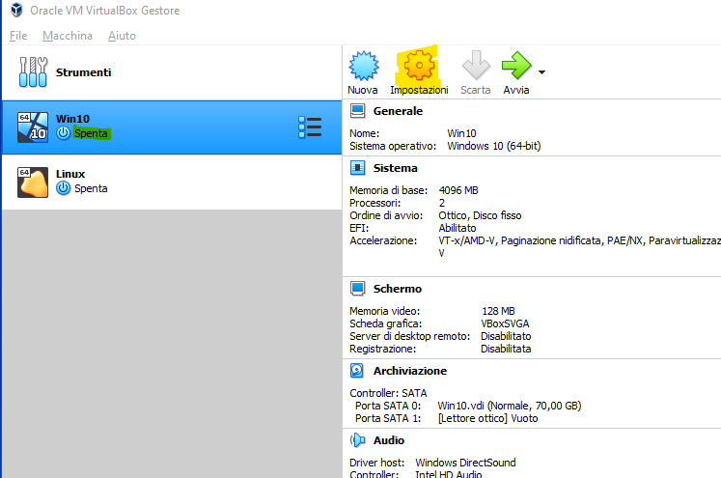Click the Schermo display icon

tap(357, 289)
